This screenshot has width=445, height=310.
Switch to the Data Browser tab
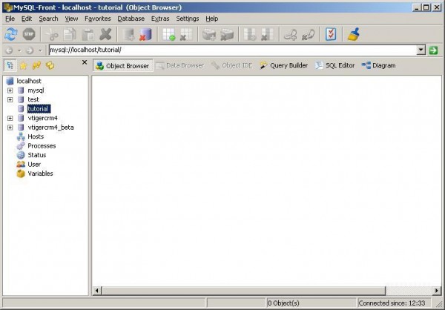180,65
